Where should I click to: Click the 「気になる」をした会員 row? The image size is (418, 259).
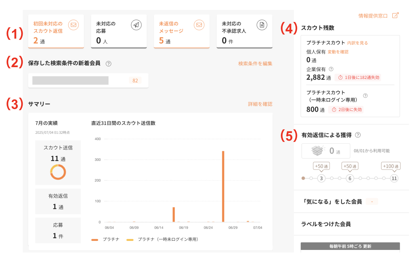click(333, 202)
